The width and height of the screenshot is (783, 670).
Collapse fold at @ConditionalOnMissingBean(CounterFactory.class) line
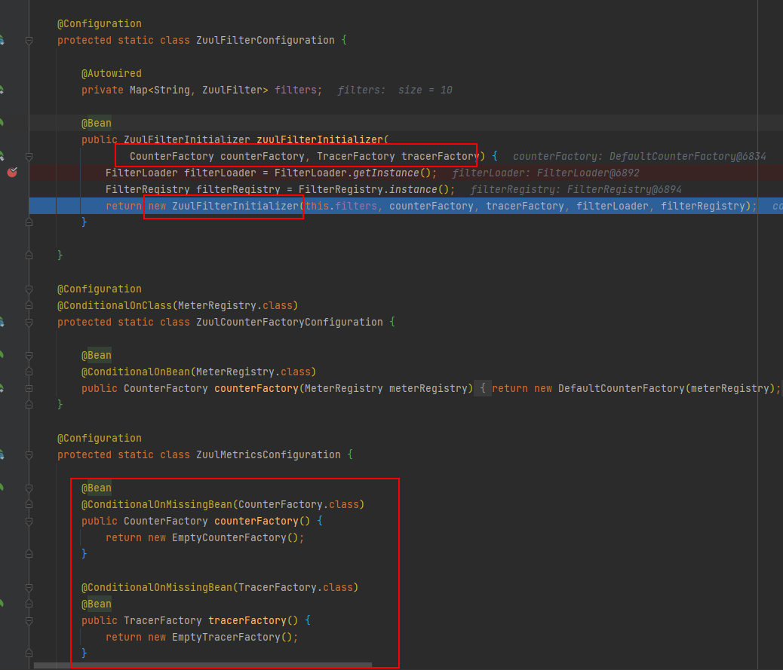click(x=29, y=504)
